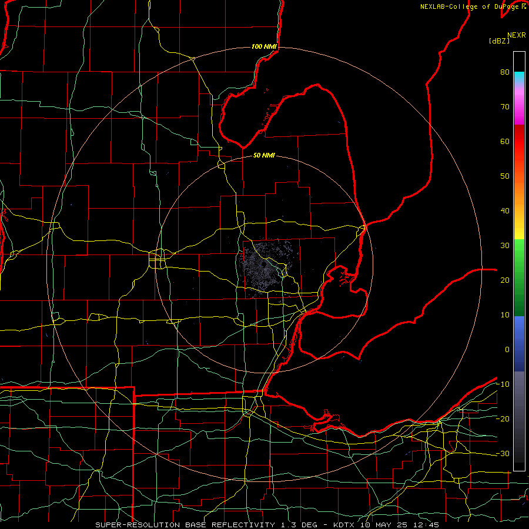Screen dimensions: 529x529
Task: Click the [dBZ] unit label
Action: (x=499, y=41)
